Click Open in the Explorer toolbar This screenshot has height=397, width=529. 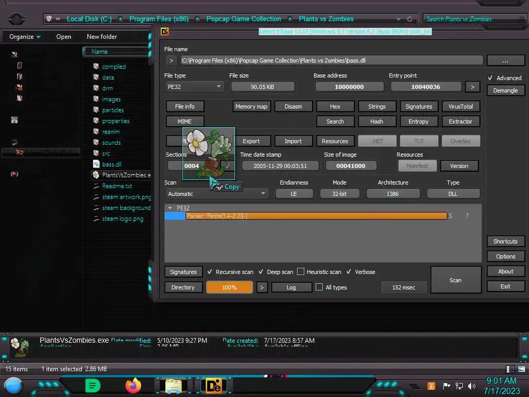(x=64, y=37)
